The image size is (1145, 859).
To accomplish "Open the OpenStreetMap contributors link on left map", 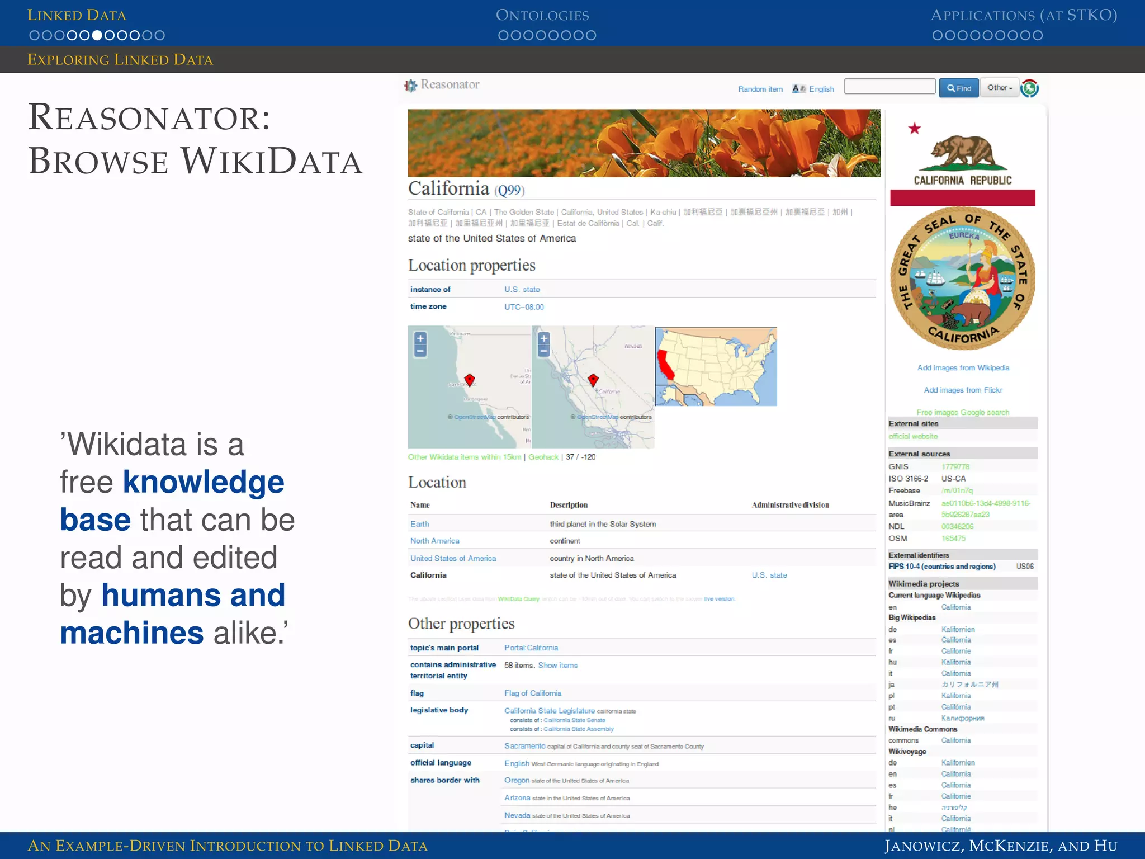I will 475,417.
